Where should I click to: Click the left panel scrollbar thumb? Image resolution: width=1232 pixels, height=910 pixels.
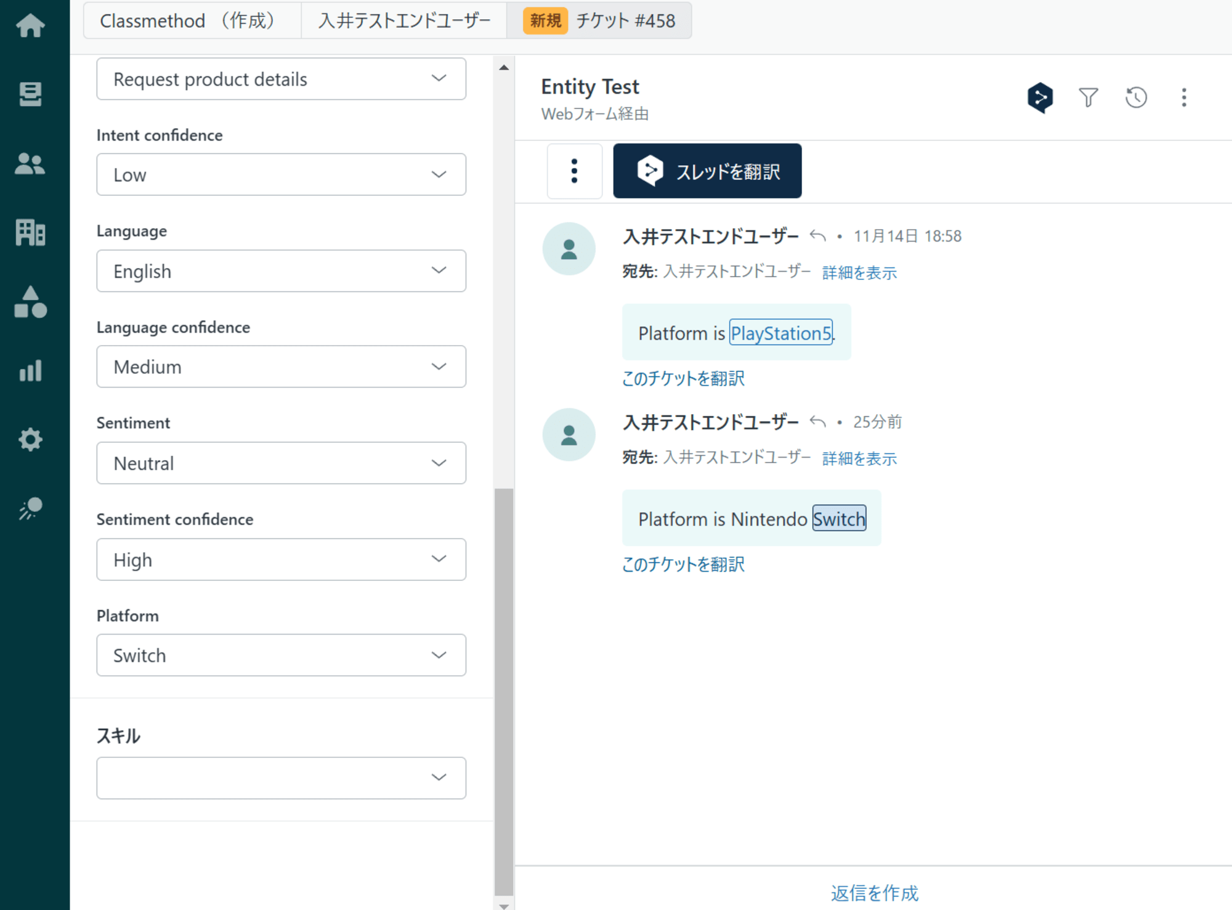point(504,691)
